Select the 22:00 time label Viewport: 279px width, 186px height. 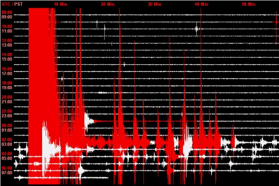(7, 111)
